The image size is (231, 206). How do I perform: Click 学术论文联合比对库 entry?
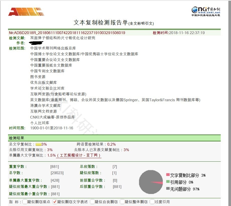coord(47,88)
